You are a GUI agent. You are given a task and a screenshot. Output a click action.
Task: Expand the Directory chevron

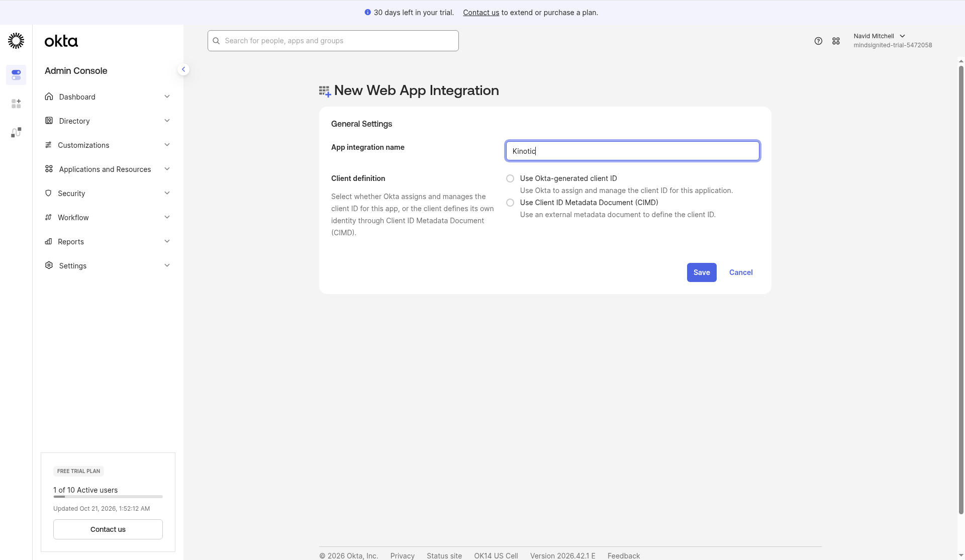click(x=167, y=121)
